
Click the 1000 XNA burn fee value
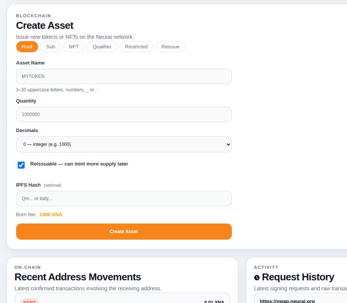(51, 215)
